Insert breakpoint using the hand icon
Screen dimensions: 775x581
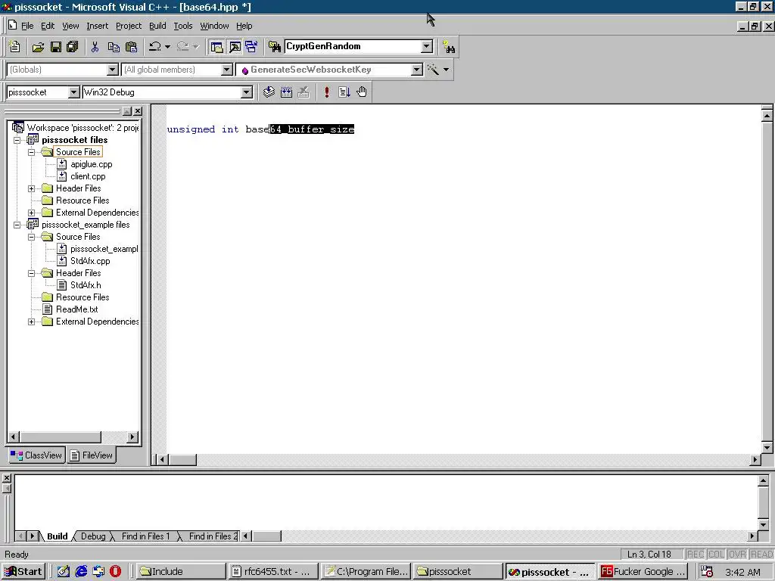(362, 92)
